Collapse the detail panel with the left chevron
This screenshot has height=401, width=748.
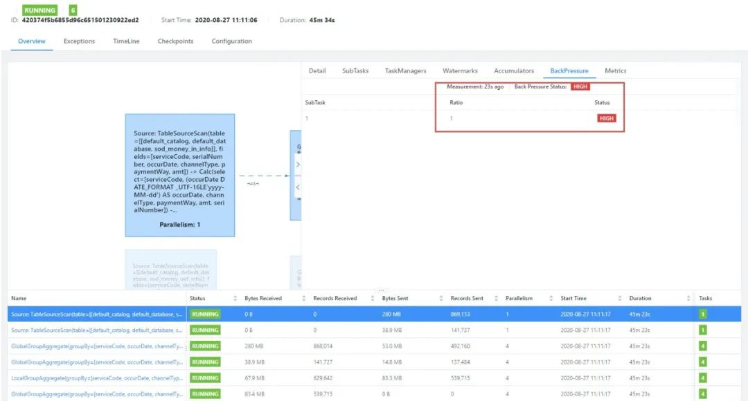click(x=298, y=187)
